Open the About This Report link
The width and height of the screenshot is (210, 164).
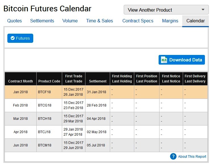pyautogui.click(x=192, y=157)
